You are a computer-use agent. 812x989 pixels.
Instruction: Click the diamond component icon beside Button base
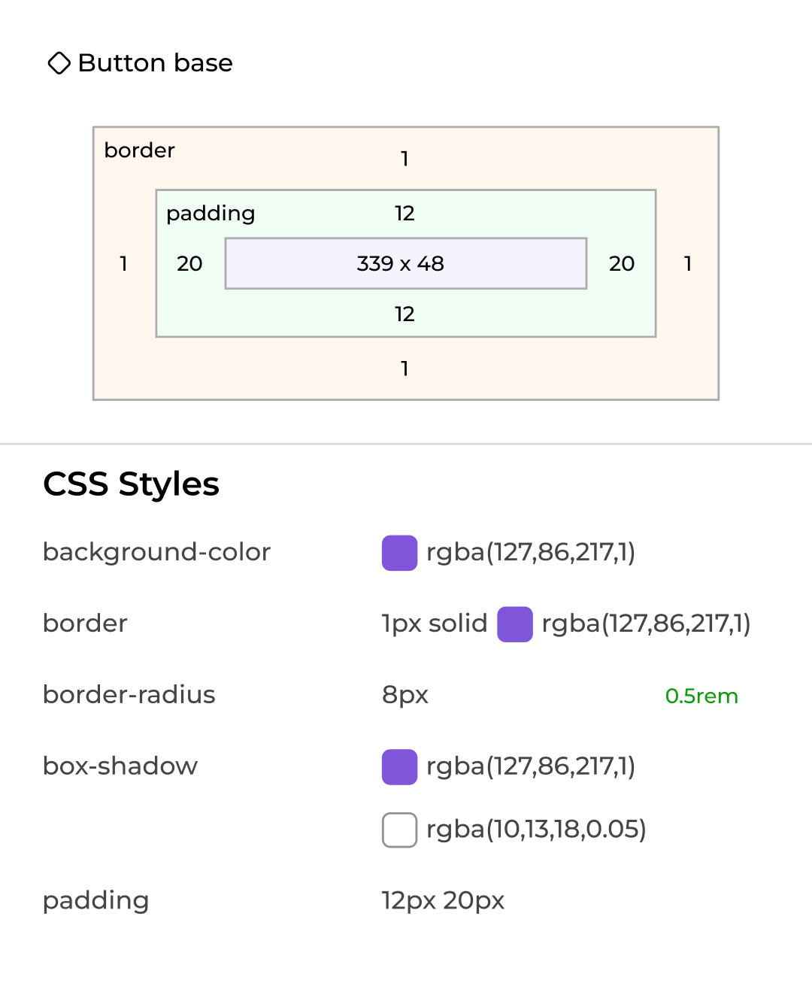click(x=59, y=63)
